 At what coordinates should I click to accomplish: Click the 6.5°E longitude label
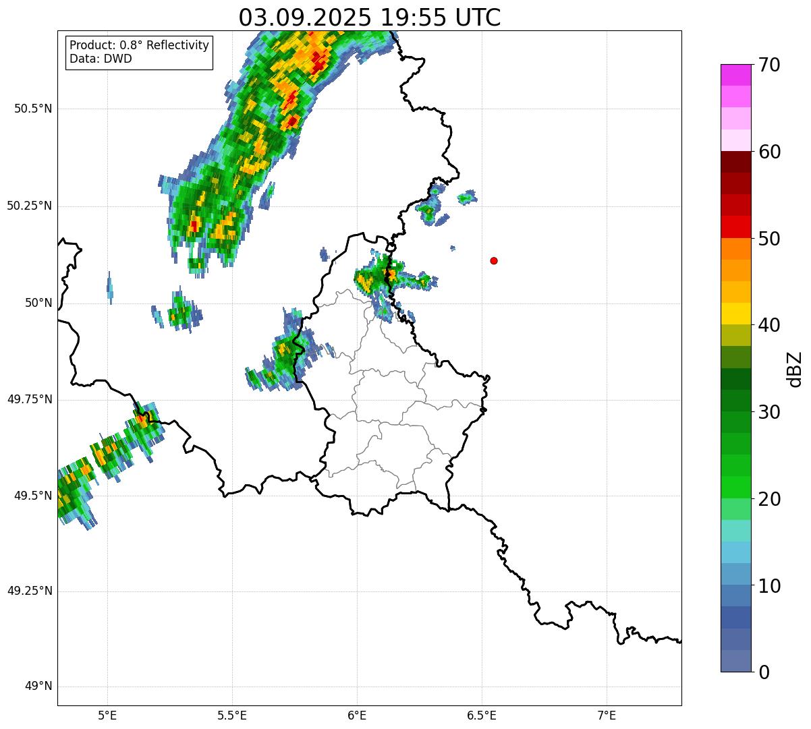(482, 716)
